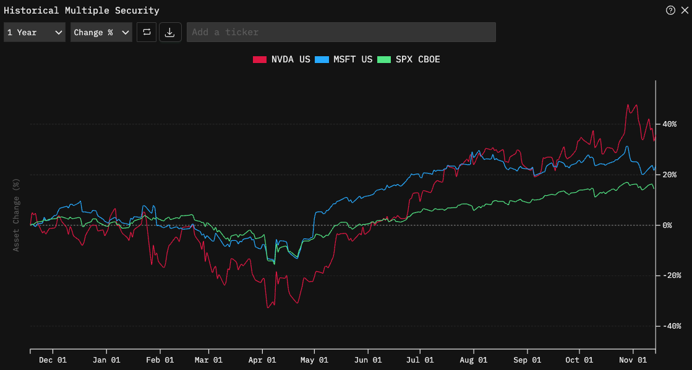Click the Historical Multiple Security title
This screenshot has height=370, width=692.
coord(82,11)
